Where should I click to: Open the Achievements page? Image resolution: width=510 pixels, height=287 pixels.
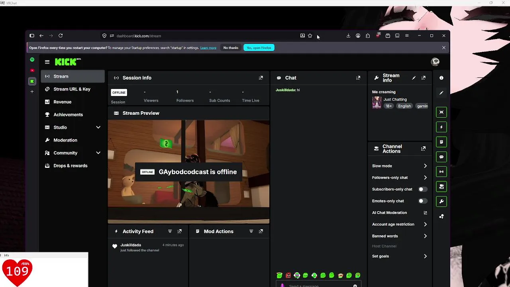coord(73,115)
